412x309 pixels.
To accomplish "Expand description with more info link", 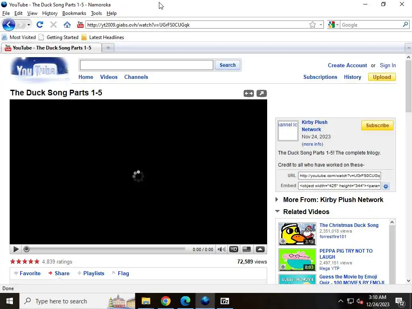I will point(312,144).
